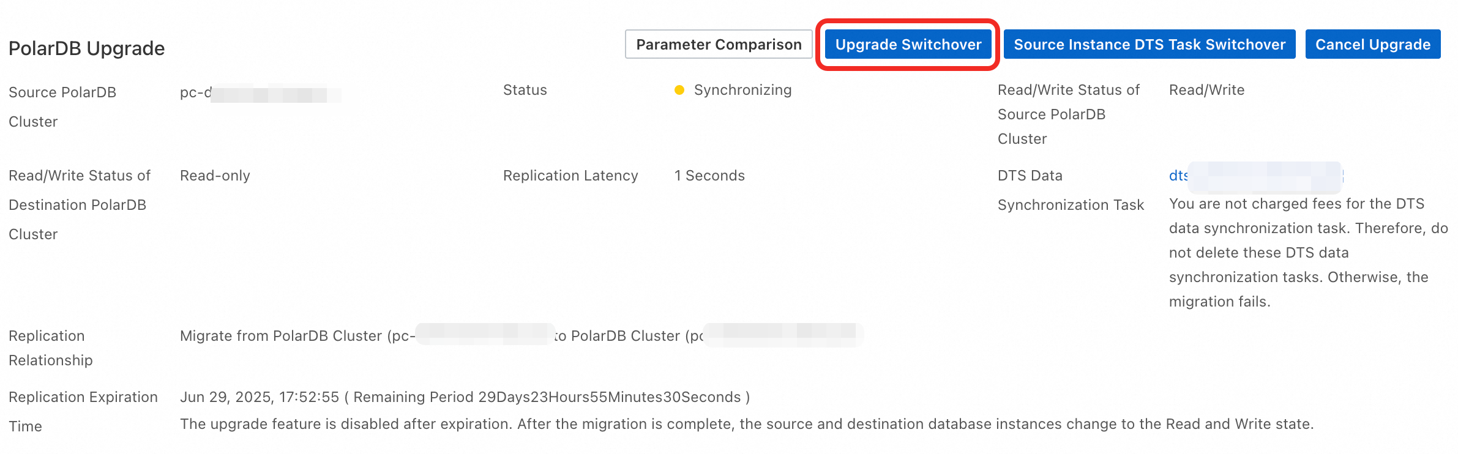Click the upgrade-disabled-after-expiration note
This screenshot has width=1458, height=454.
[x=746, y=424]
